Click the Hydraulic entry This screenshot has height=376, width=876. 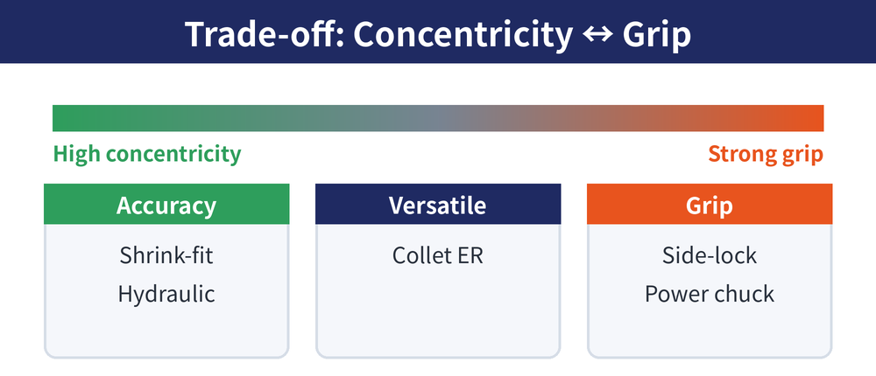coord(166,294)
